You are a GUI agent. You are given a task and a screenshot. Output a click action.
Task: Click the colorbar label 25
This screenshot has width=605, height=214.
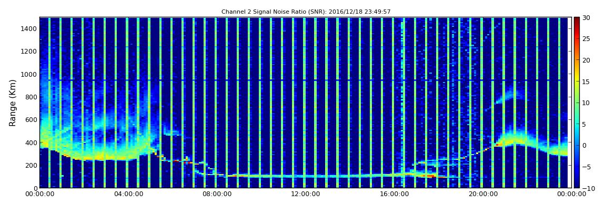point(586,39)
